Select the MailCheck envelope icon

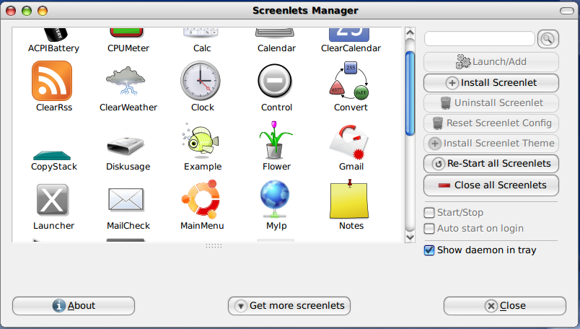tap(126, 199)
